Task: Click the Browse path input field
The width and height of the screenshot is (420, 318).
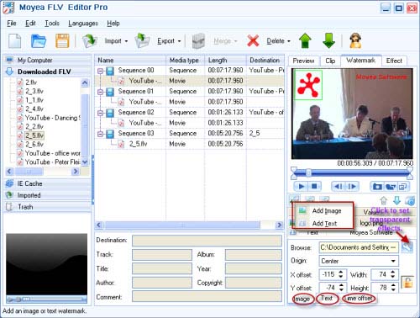Action: 359,247
